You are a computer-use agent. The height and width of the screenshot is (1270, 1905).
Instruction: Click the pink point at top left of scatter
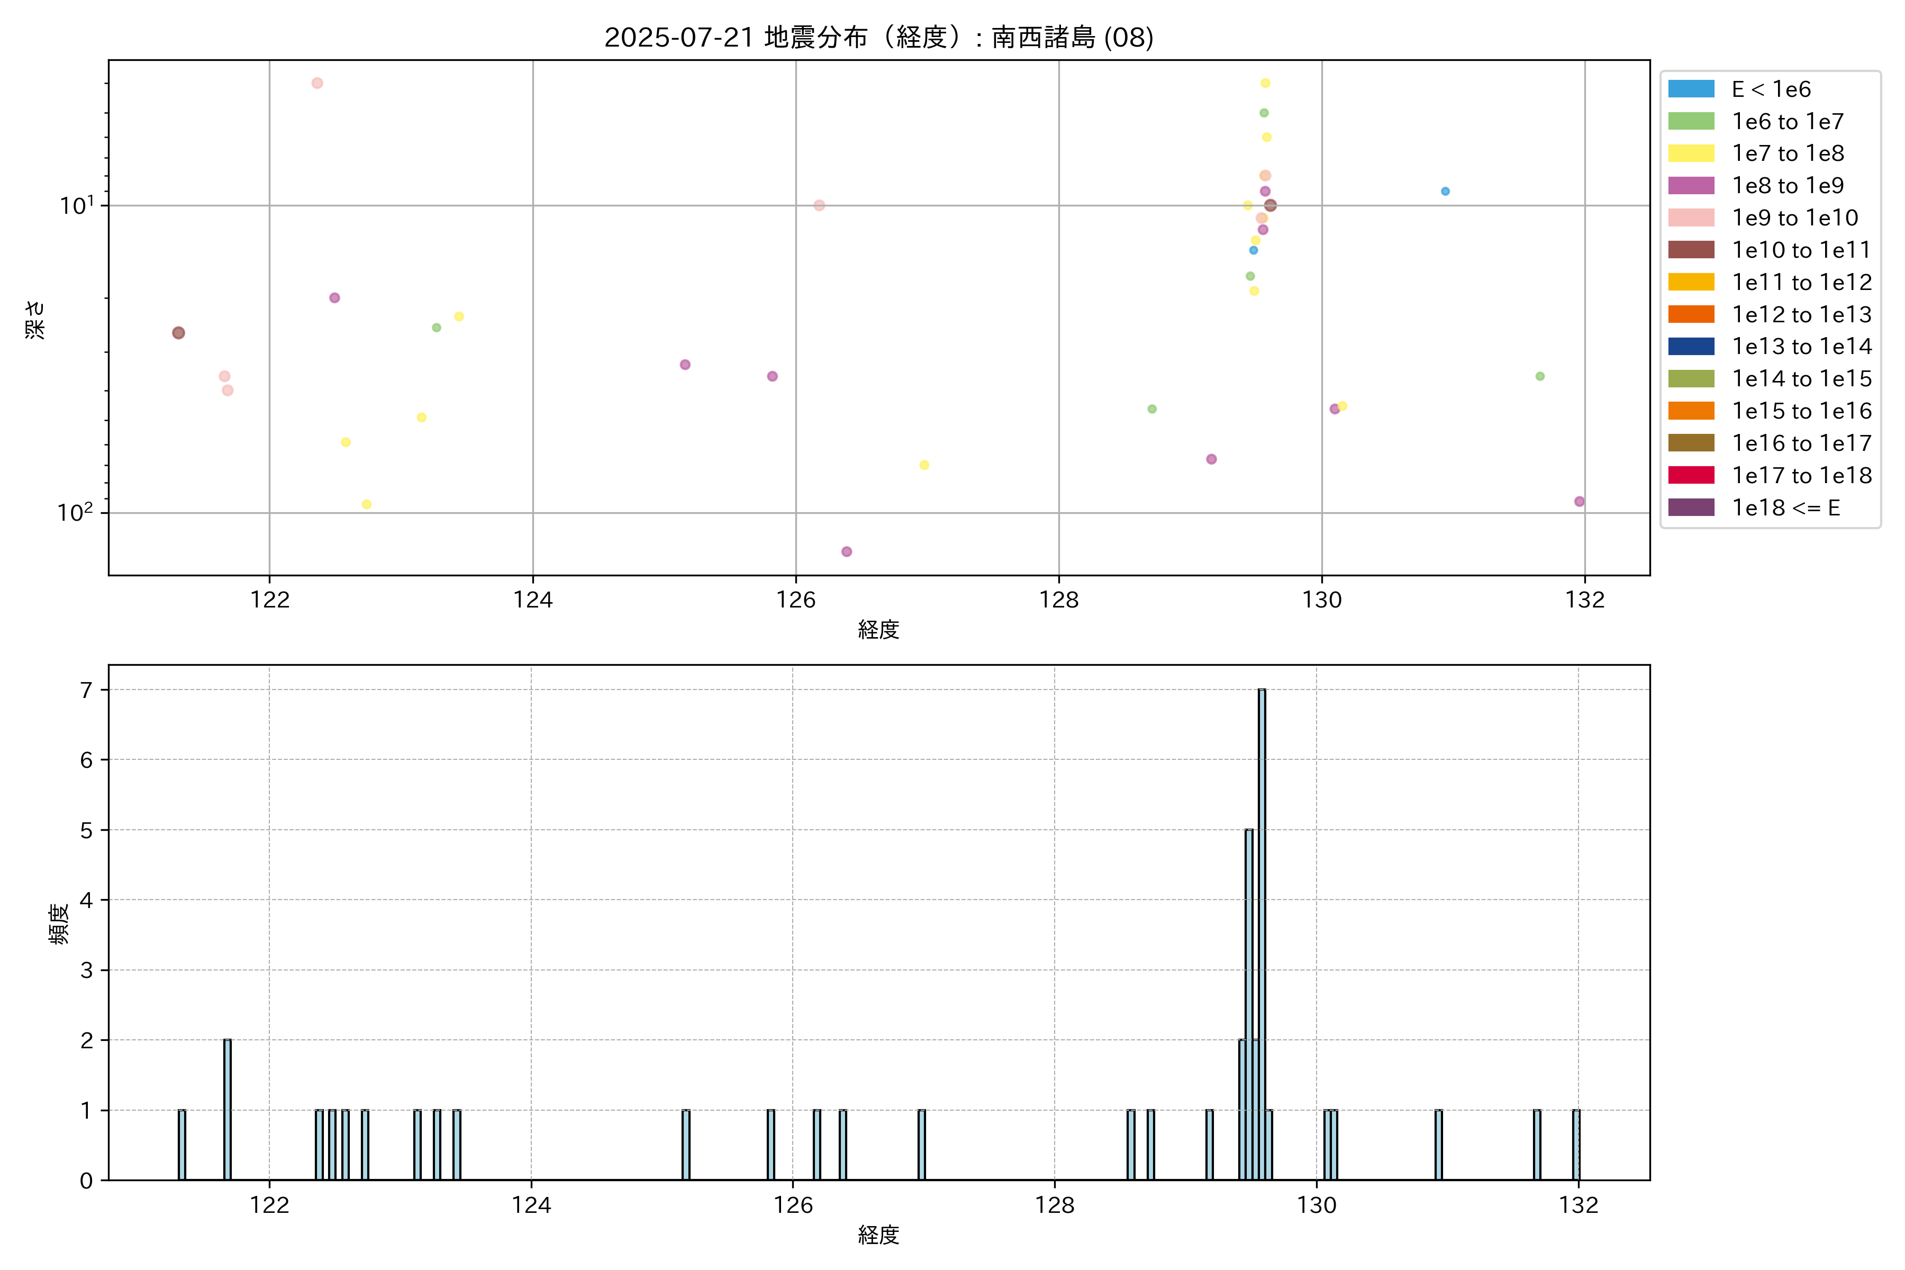(x=317, y=84)
